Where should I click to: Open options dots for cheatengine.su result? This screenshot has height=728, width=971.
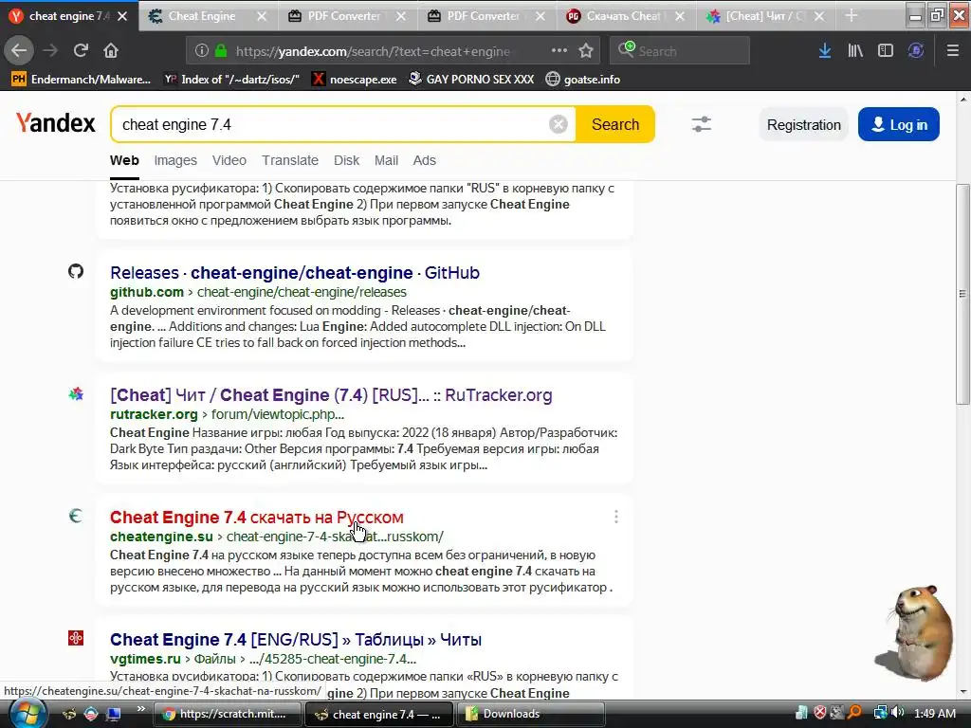point(615,517)
